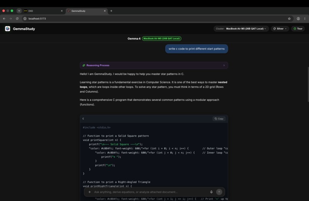Viewport: 309px width, 201px height.
Task: Bookmark this page with star icon
Action: pos(289,18)
